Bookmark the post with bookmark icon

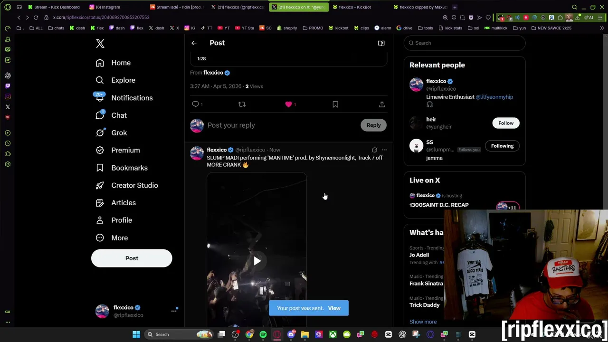click(x=335, y=104)
